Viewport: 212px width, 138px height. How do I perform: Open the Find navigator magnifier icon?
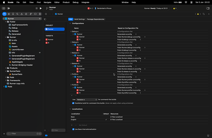[x=17, y=14]
